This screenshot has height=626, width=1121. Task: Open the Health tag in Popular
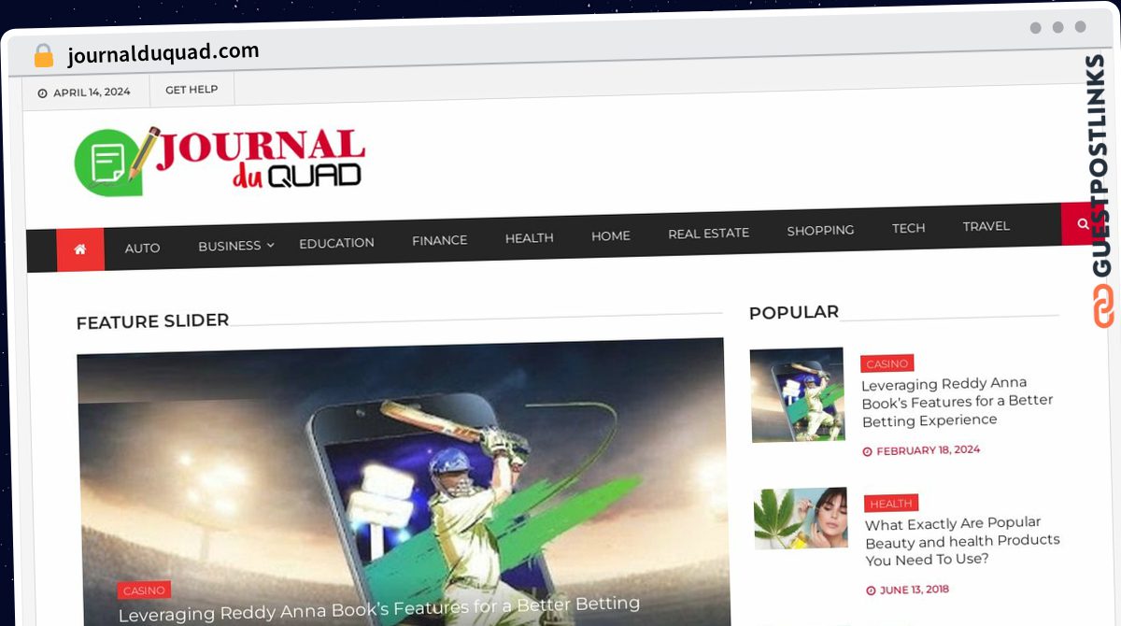pyautogui.click(x=890, y=504)
